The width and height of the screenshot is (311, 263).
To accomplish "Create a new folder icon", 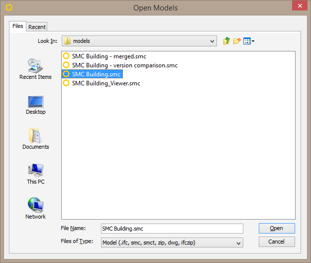I will tap(237, 41).
